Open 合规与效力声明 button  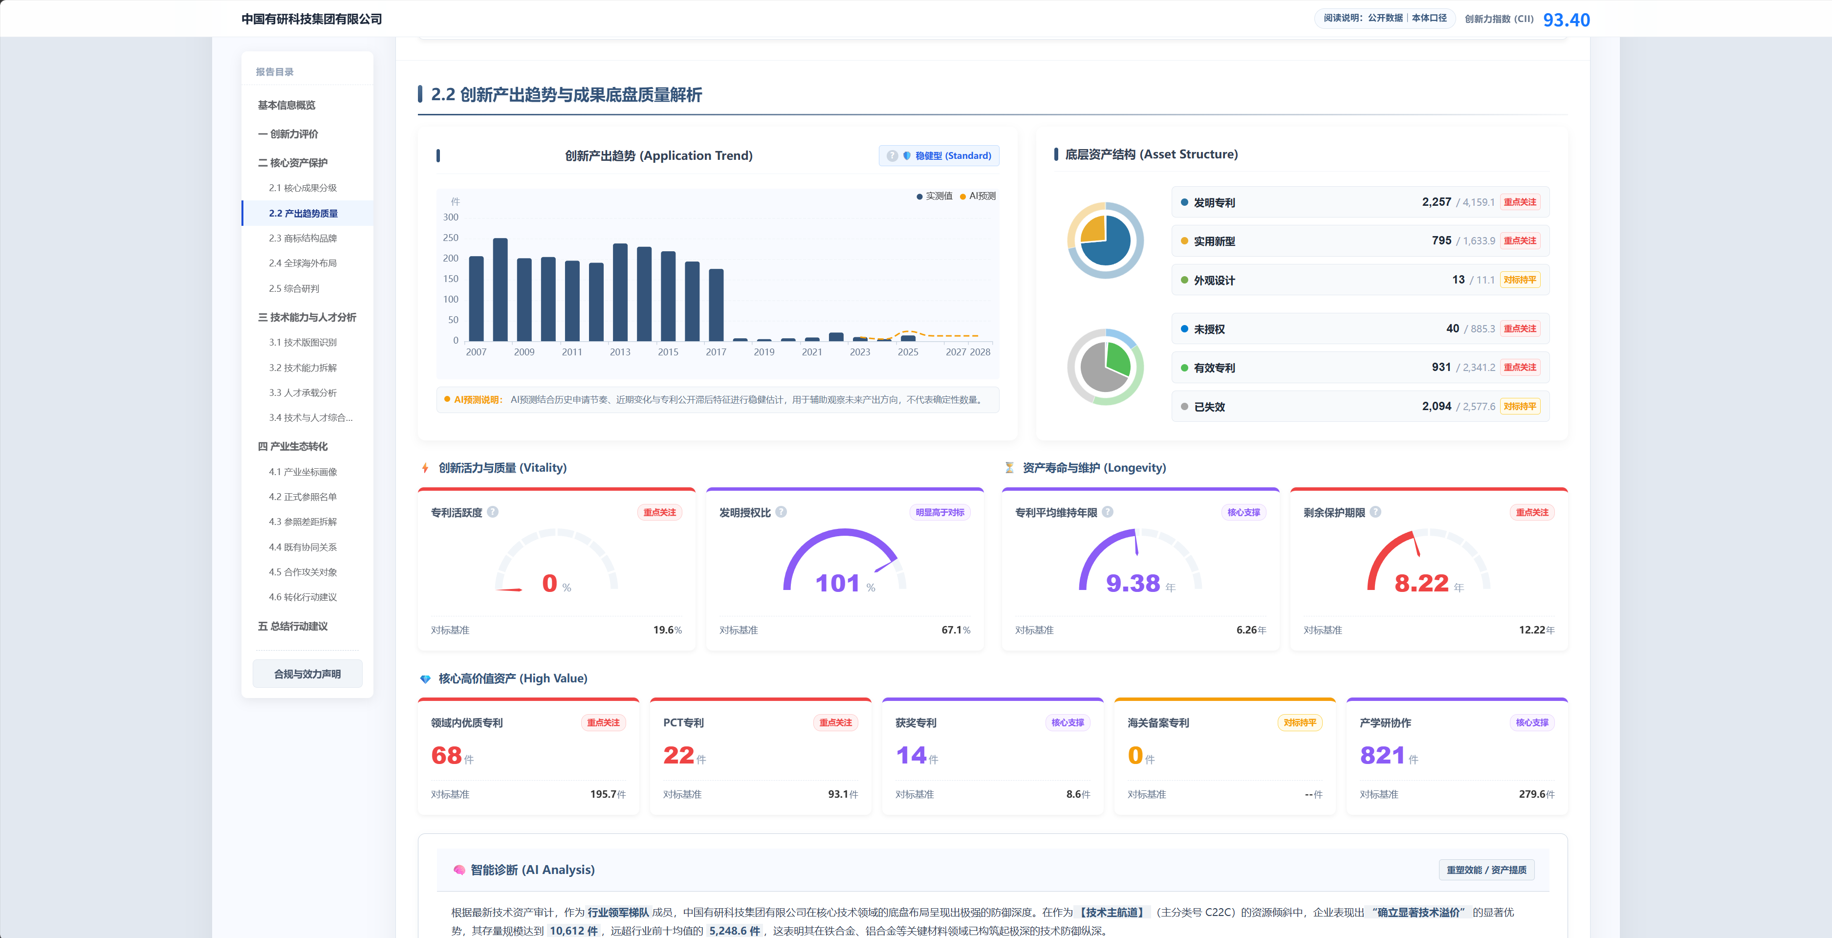(x=307, y=674)
